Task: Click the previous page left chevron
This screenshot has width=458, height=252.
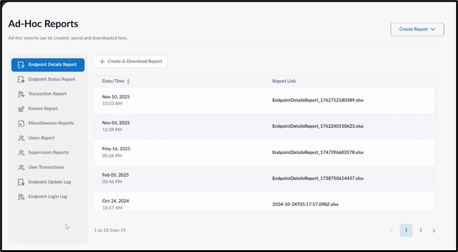Action: click(x=391, y=230)
